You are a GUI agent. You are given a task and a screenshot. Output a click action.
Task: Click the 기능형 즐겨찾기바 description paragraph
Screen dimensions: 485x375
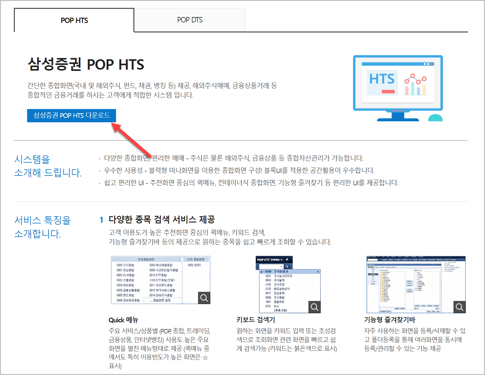(415, 340)
